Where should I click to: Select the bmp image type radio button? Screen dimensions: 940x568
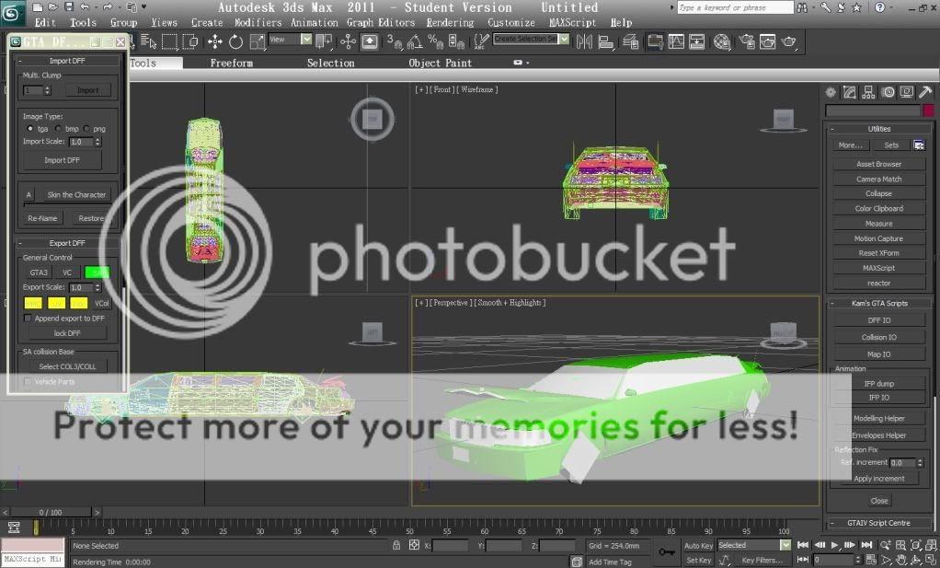coord(59,129)
